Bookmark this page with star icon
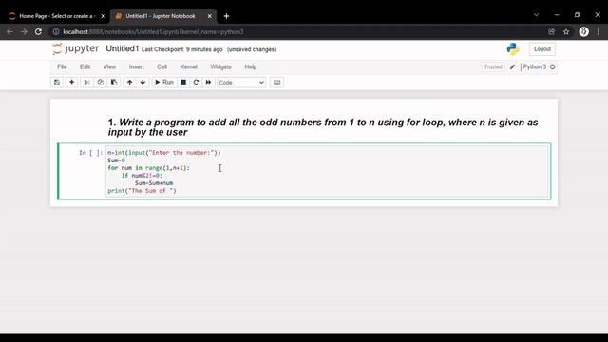The height and width of the screenshot is (342, 608). click(566, 32)
